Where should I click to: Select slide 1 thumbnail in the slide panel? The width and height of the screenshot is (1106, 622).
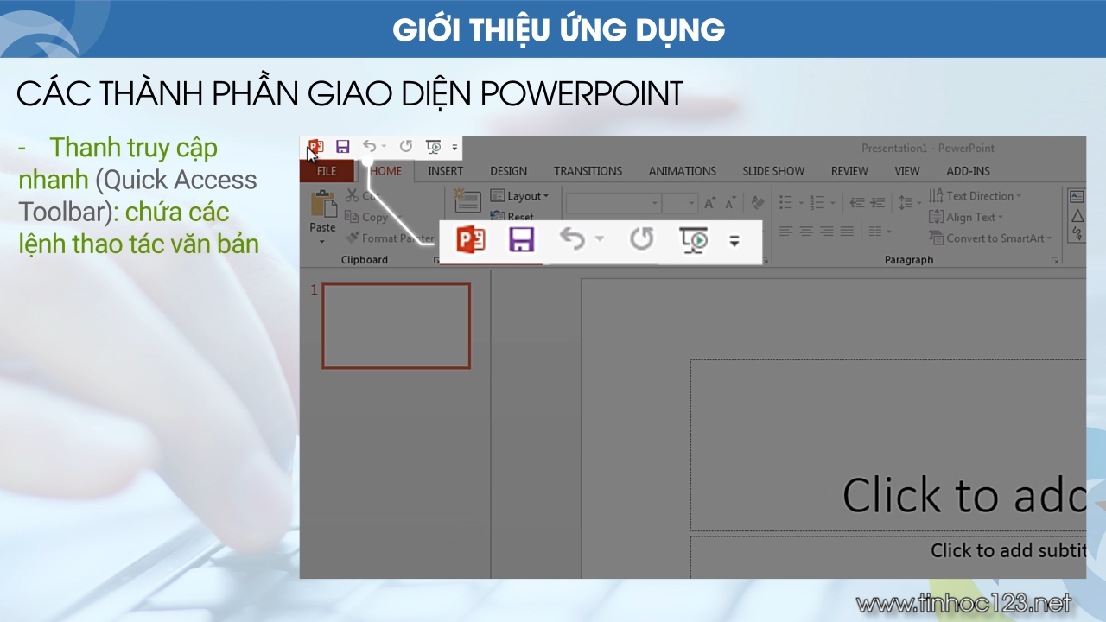click(x=397, y=326)
